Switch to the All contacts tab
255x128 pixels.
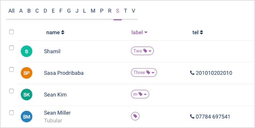pos(11,11)
